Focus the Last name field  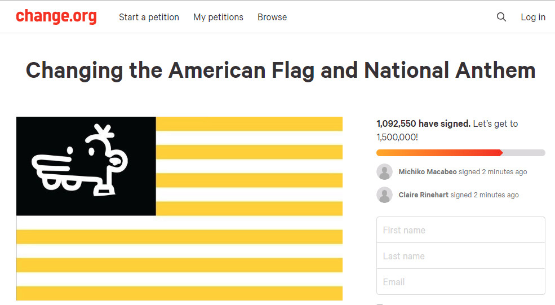click(460, 256)
